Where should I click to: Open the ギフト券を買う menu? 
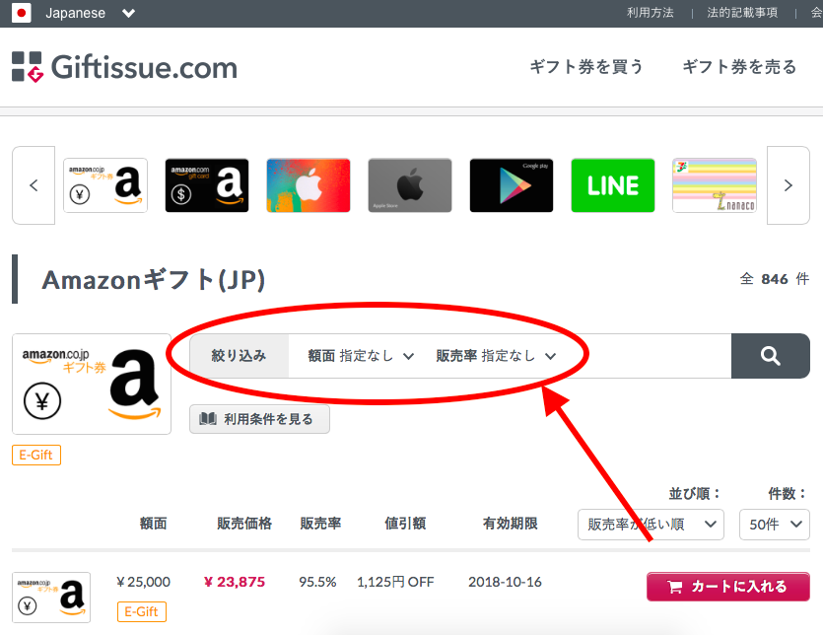coord(586,67)
